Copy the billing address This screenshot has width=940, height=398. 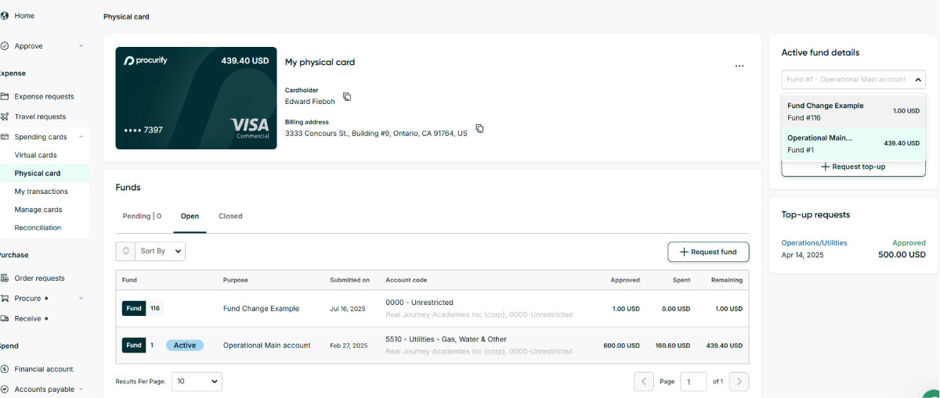click(x=479, y=129)
